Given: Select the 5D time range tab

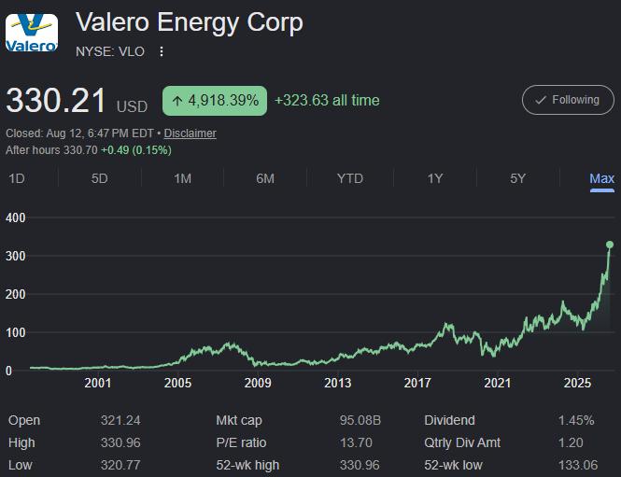Looking at the screenshot, I should (99, 178).
